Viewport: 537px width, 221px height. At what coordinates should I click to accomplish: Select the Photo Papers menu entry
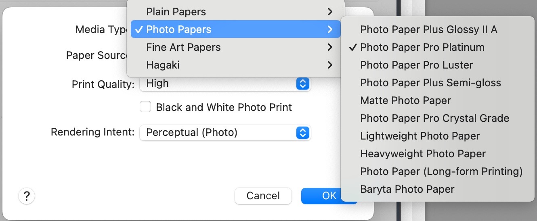(x=235, y=29)
